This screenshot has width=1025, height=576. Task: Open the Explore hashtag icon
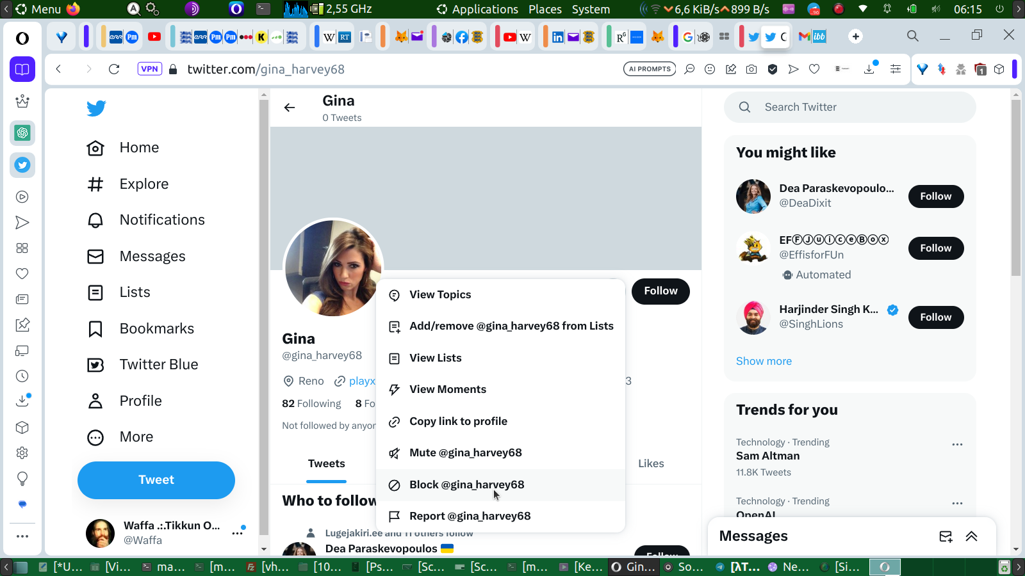95,184
